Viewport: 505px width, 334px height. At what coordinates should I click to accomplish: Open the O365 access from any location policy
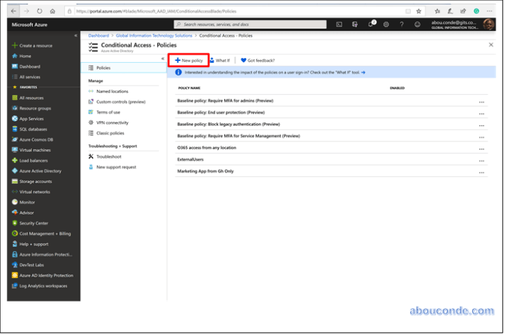click(x=207, y=147)
